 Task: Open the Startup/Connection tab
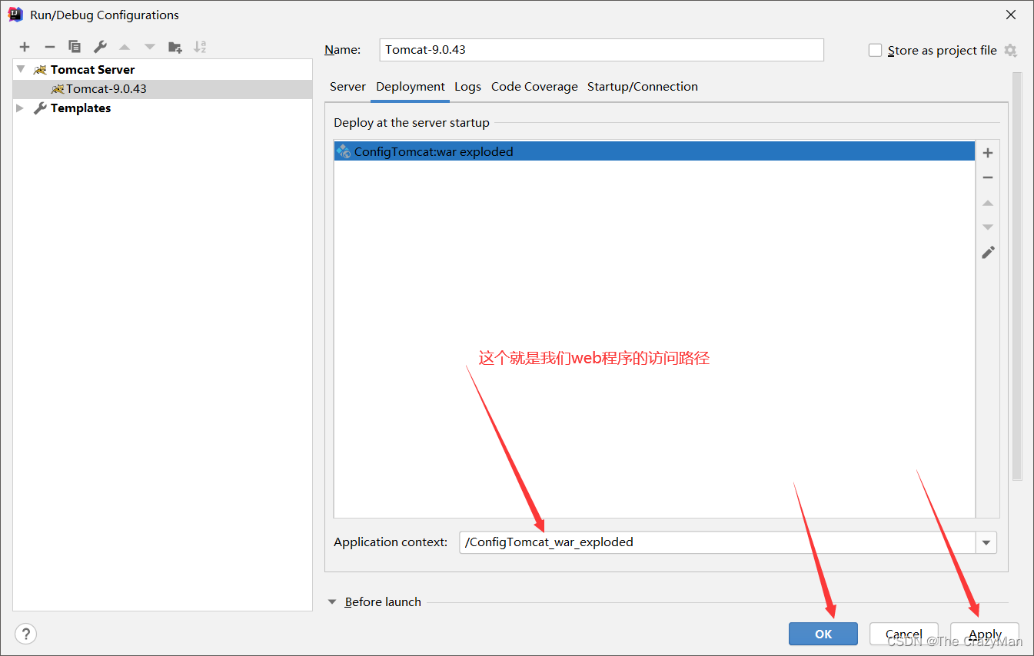[643, 87]
